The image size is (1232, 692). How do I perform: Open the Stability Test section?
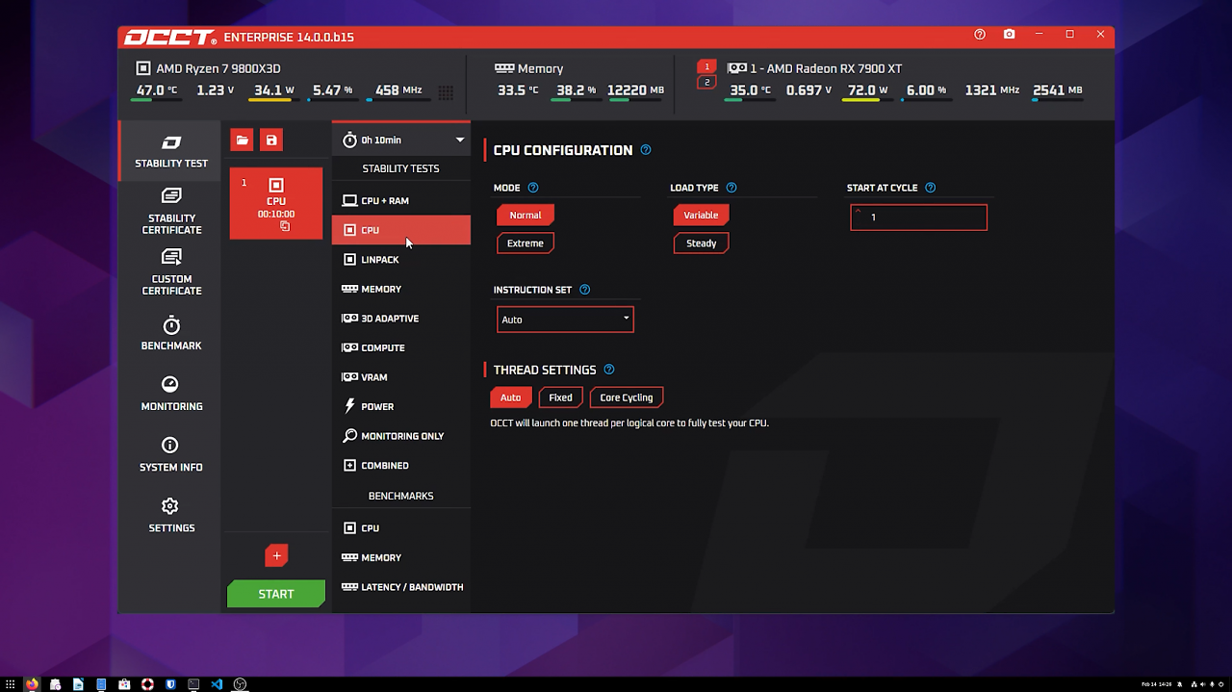pos(171,151)
